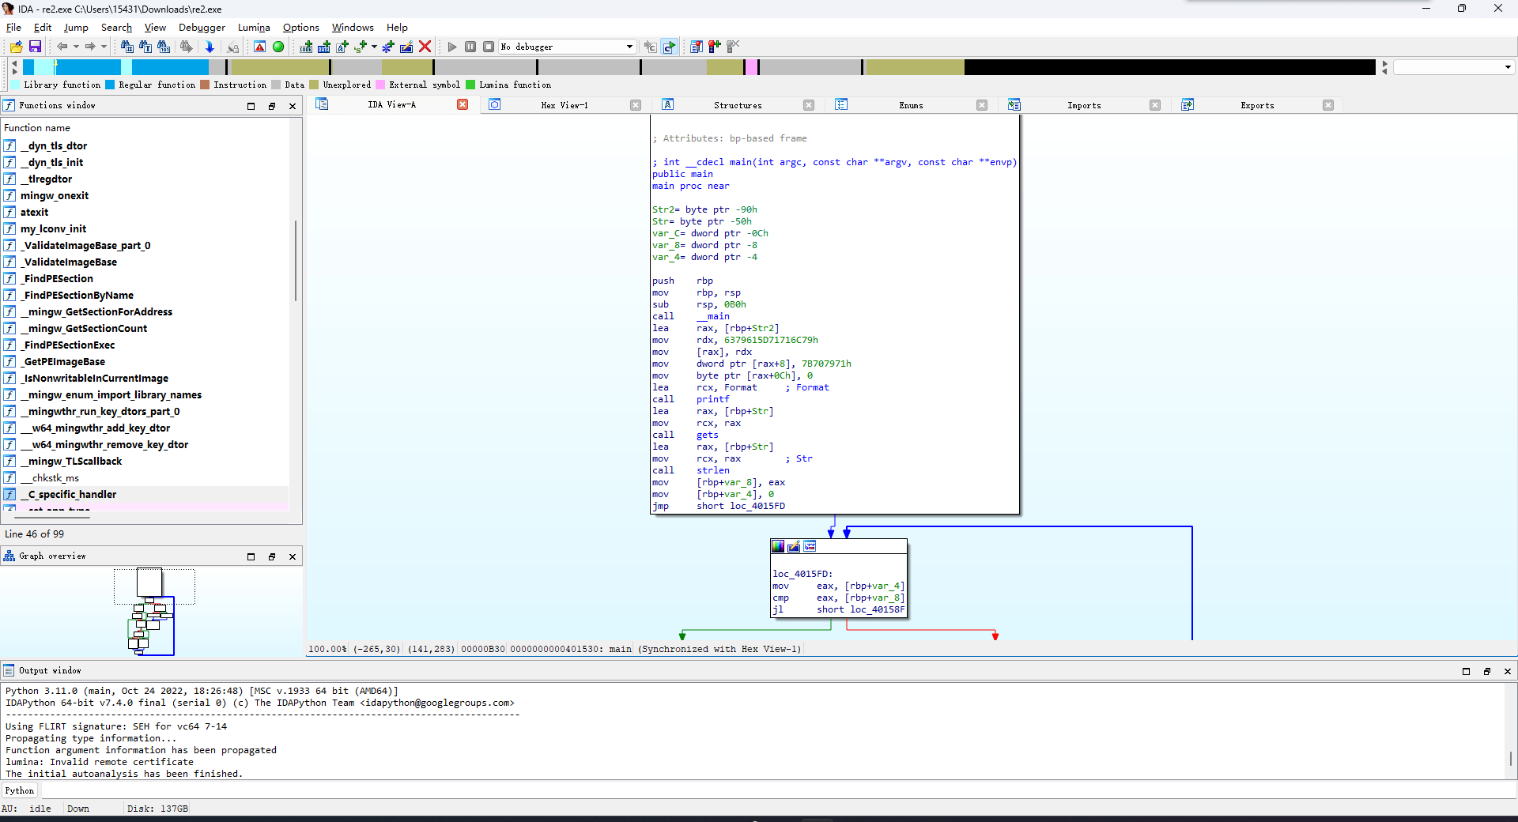
Task: Select the _FindPESection function
Action: tap(59, 278)
